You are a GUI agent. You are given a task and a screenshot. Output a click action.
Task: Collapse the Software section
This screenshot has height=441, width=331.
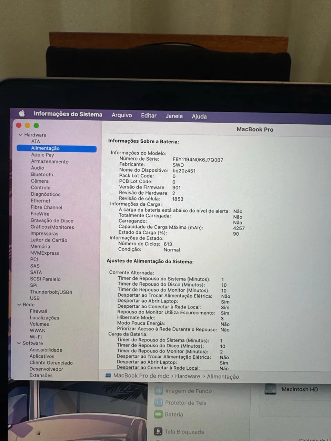click(19, 343)
